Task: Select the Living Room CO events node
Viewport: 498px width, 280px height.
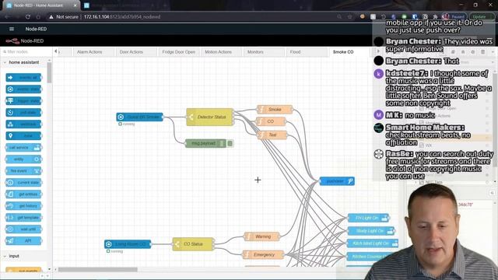Action: click(128, 244)
